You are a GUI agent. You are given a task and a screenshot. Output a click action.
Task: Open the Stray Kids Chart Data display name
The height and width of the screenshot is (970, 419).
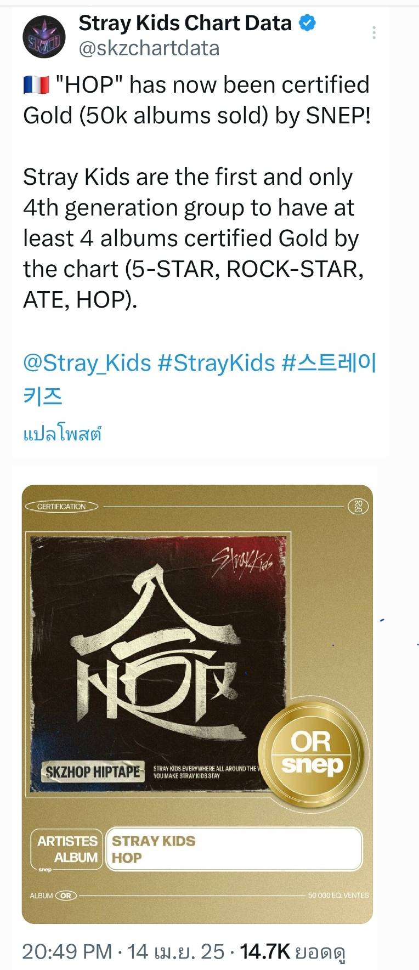(x=185, y=23)
